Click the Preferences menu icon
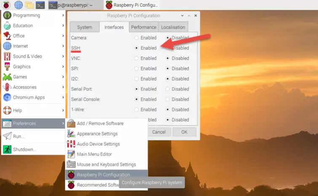 pos(7,124)
